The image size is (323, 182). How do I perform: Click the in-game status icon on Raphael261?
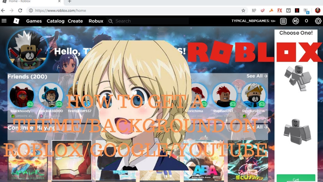[x=233, y=104]
